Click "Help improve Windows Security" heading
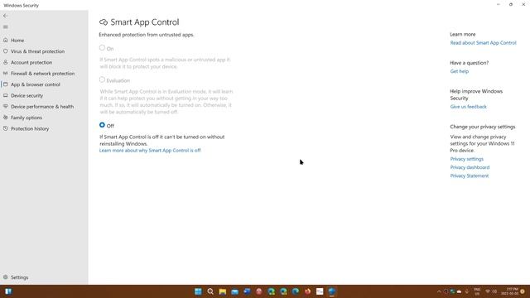 coord(476,94)
